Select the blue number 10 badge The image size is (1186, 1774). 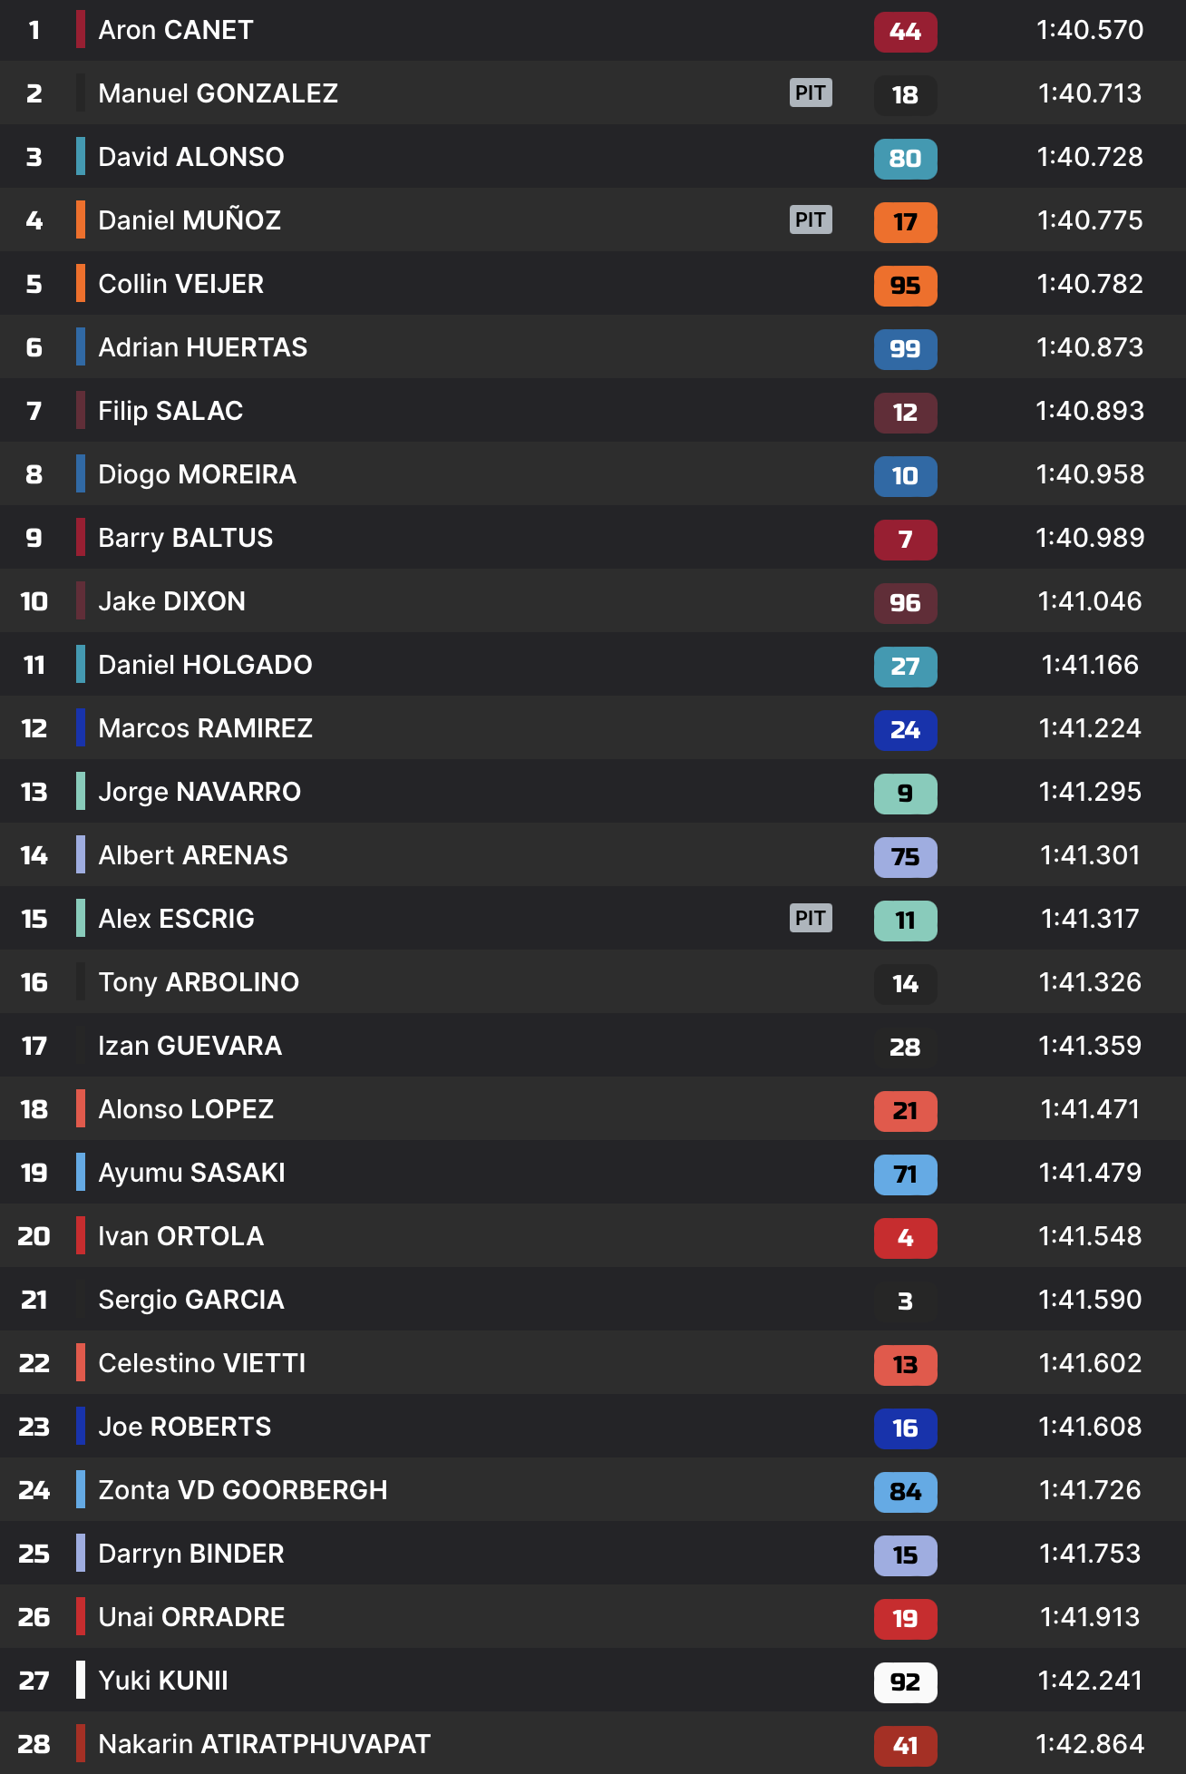(x=905, y=476)
